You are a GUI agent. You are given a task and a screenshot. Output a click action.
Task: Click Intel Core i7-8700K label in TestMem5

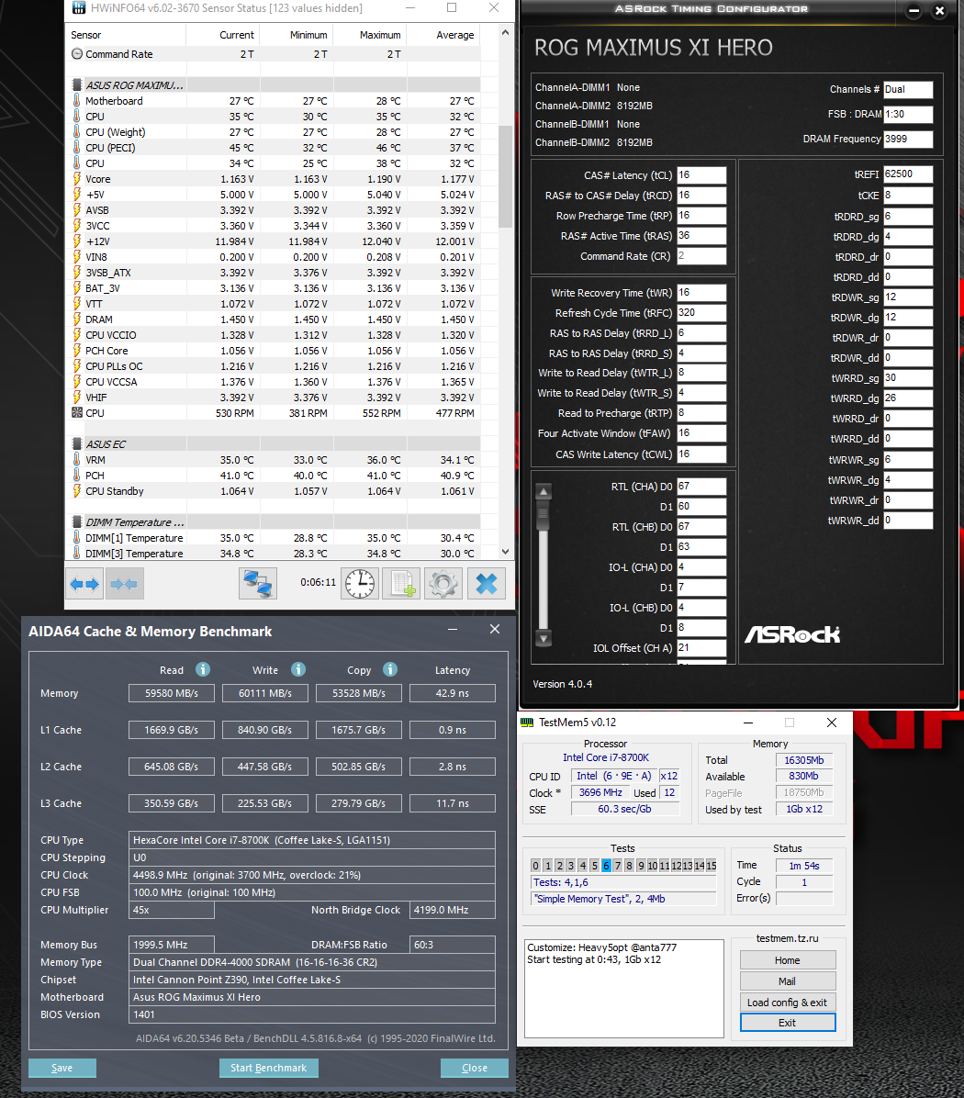point(606,757)
